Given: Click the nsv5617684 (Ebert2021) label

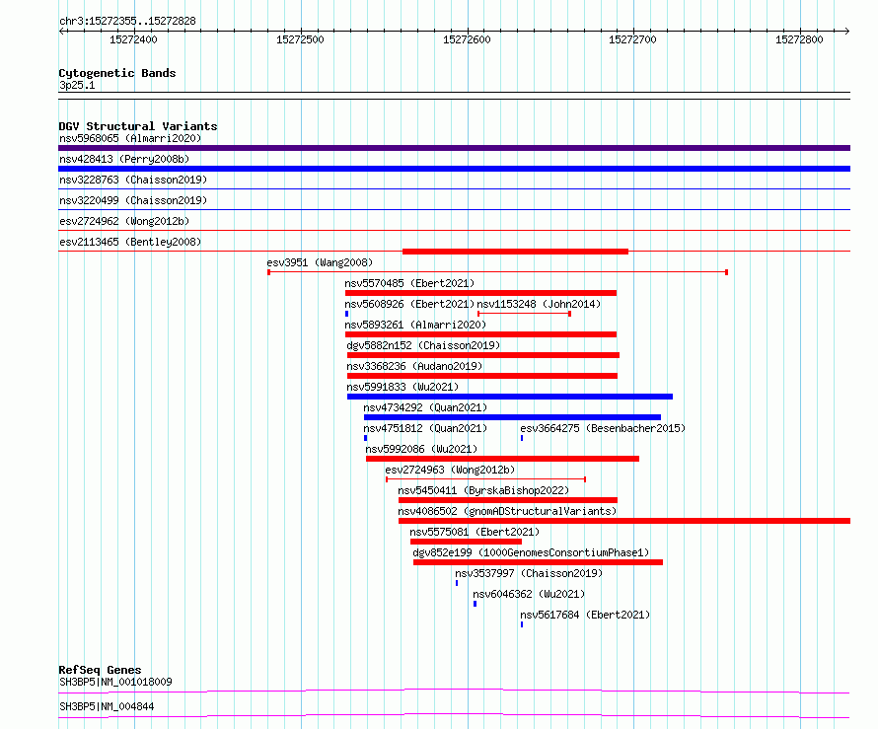Looking at the screenshot, I should tap(585, 615).
